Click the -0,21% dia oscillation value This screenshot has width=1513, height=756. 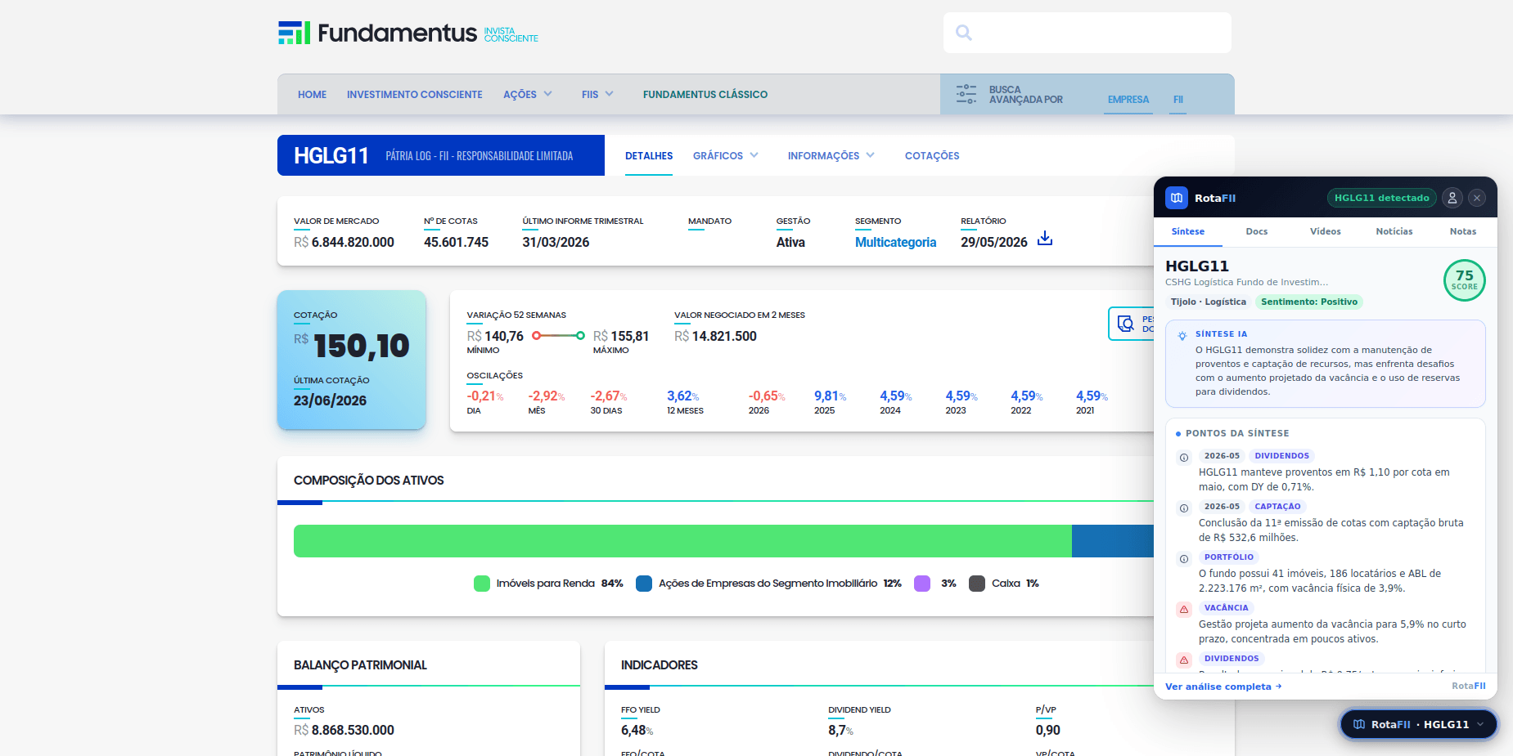tap(484, 396)
